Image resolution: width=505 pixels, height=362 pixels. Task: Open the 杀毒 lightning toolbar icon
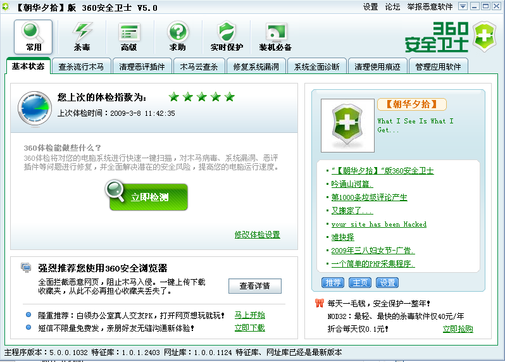pos(82,37)
